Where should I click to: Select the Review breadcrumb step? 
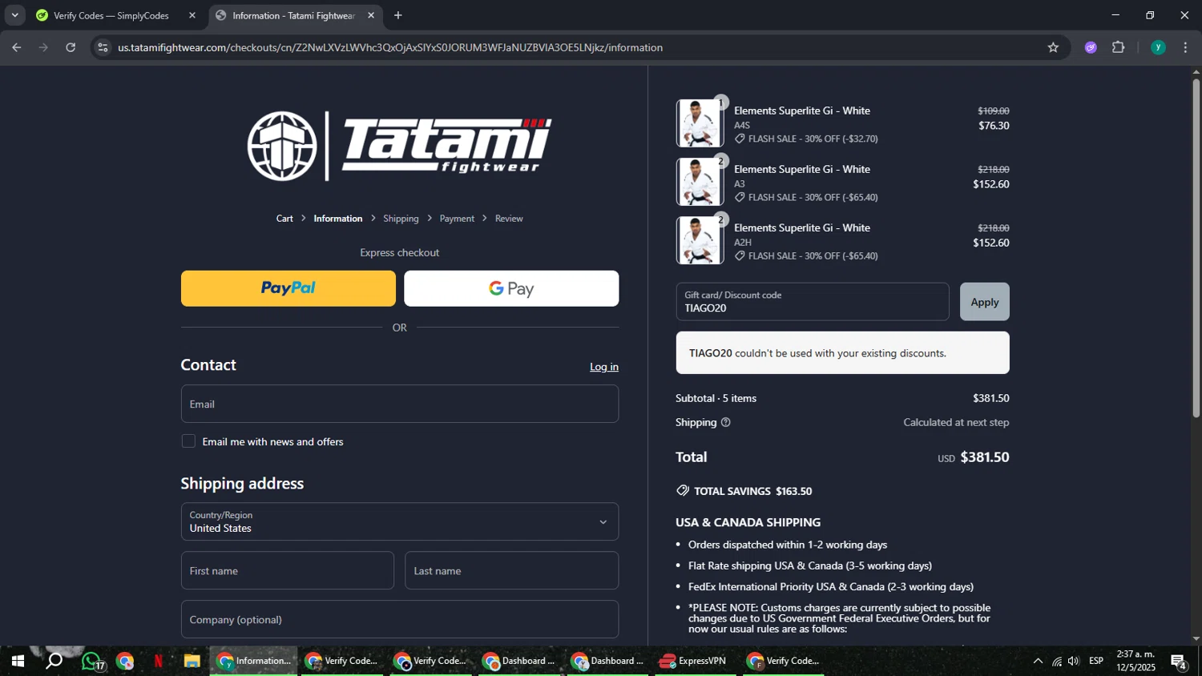click(509, 219)
